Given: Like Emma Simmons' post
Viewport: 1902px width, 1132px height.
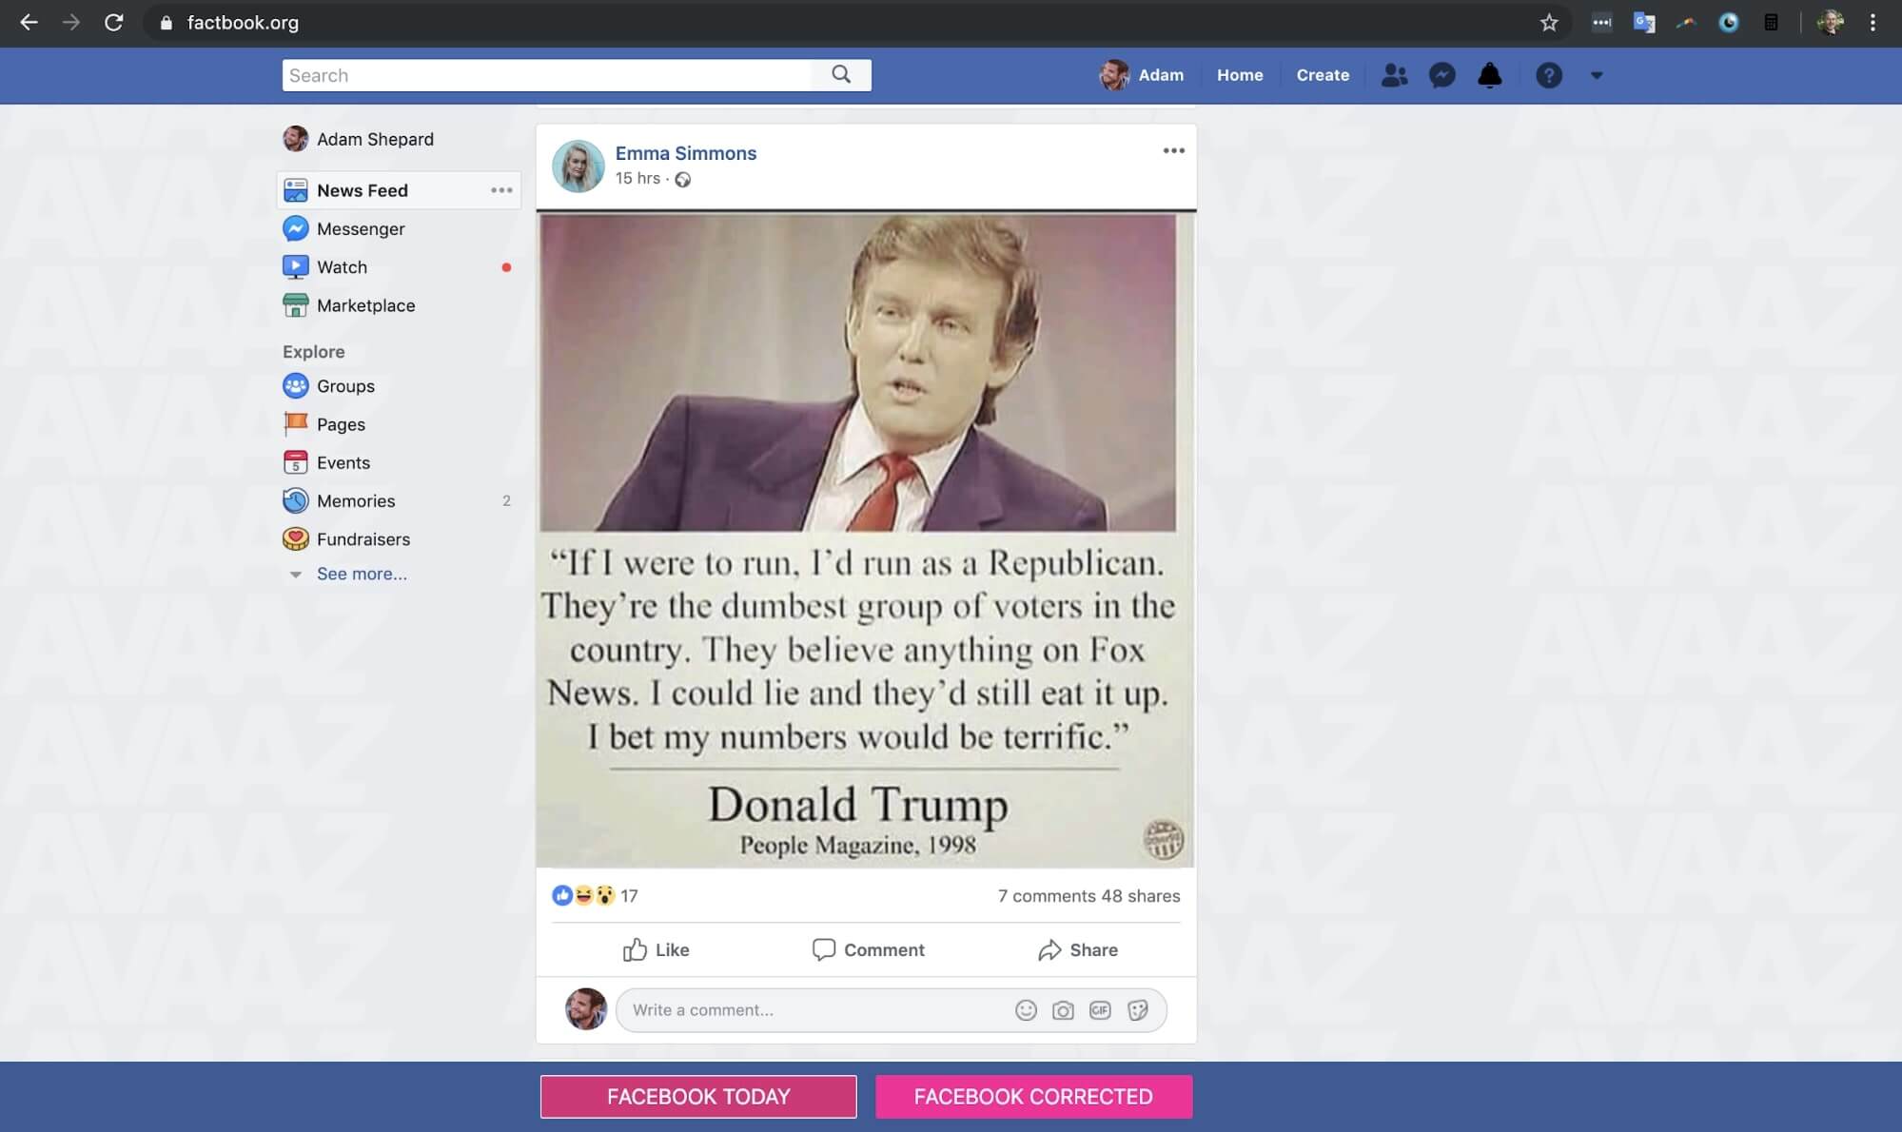Looking at the screenshot, I should [x=656, y=949].
